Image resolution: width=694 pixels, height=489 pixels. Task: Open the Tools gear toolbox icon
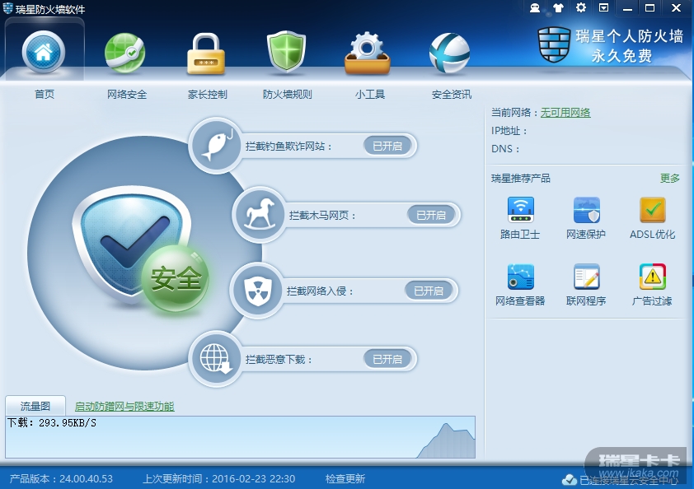(x=368, y=53)
